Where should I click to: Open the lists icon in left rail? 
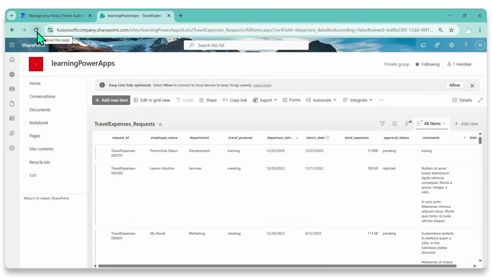[x=12, y=118]
